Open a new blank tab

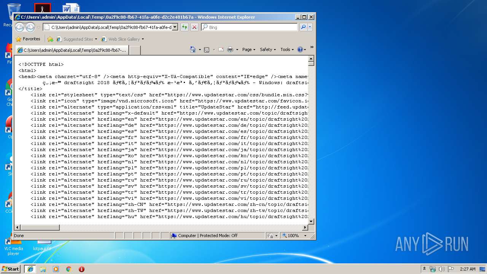(135, 50)
